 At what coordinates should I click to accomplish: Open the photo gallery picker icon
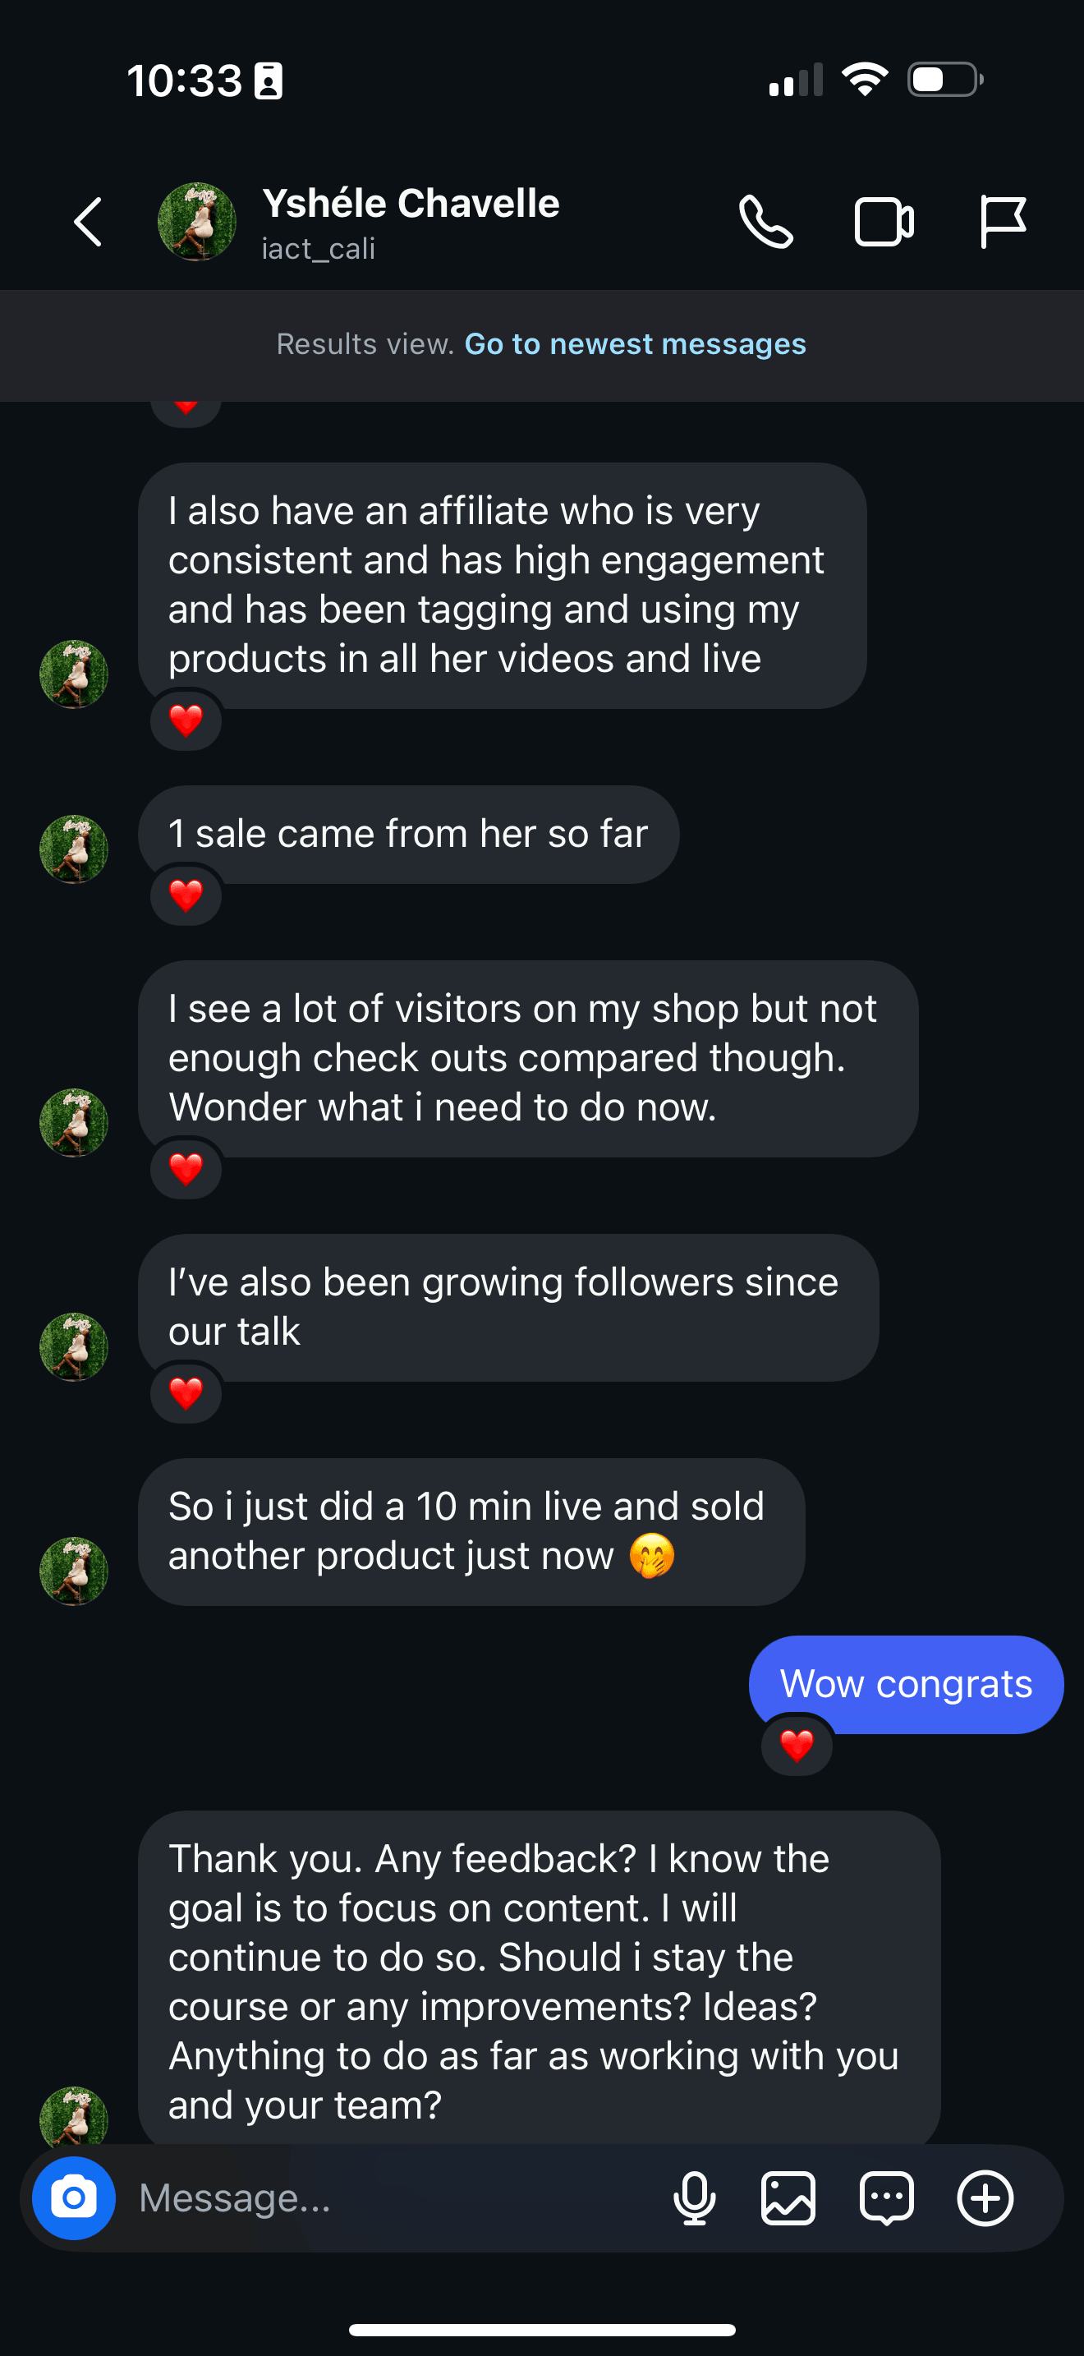[788, 2197]
